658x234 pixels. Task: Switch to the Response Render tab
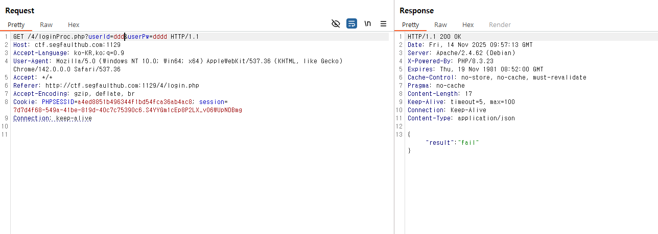(500, 24)
